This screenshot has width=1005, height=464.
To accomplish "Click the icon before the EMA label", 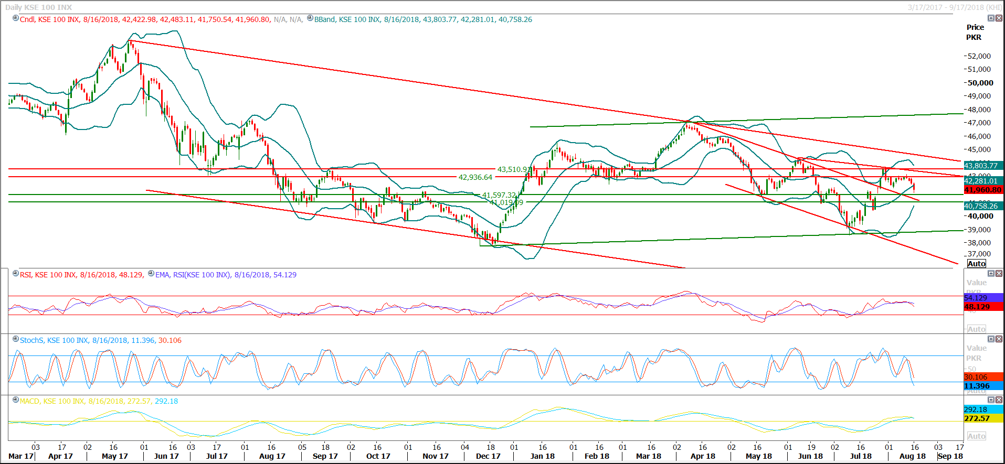I will coord(151,274).
